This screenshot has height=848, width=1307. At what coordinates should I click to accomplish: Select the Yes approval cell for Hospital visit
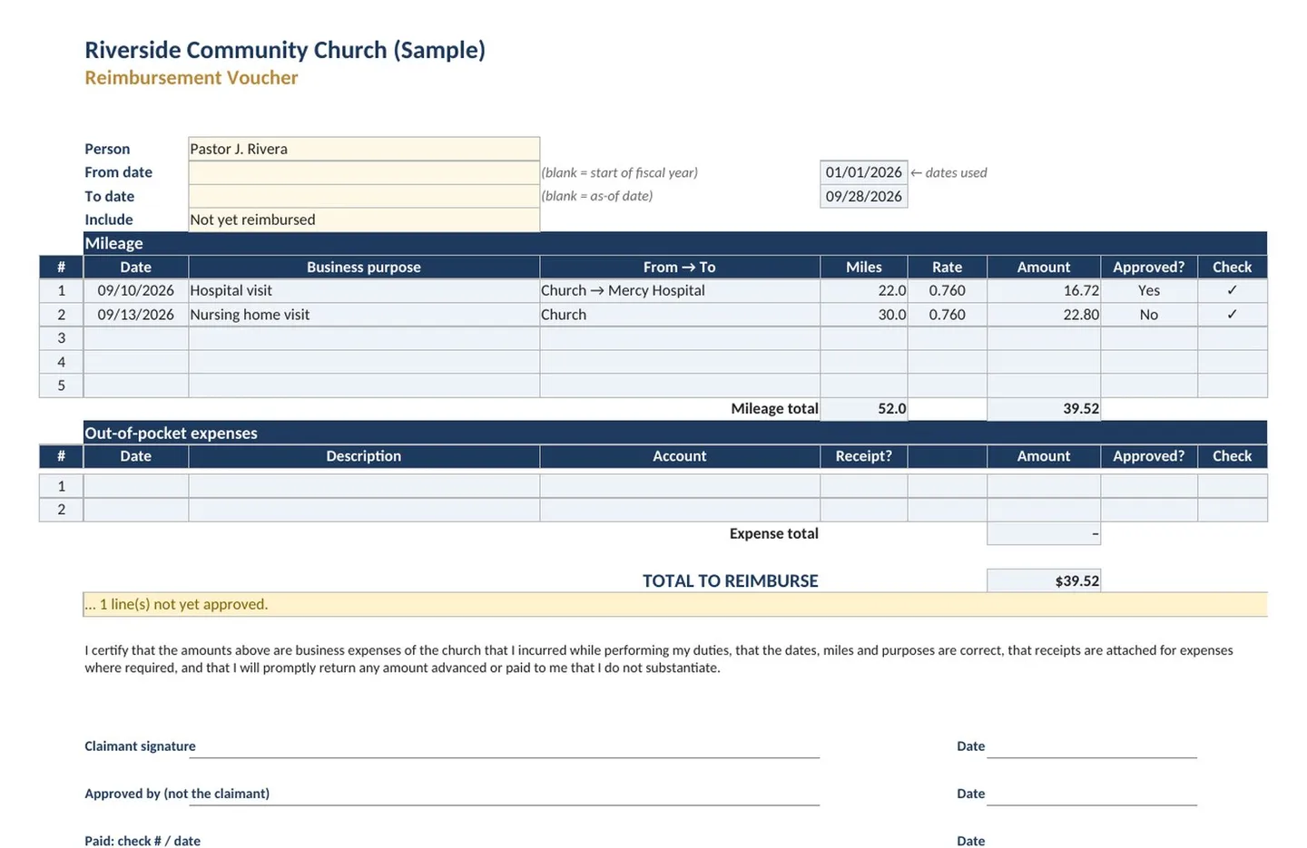[1149, 290]
